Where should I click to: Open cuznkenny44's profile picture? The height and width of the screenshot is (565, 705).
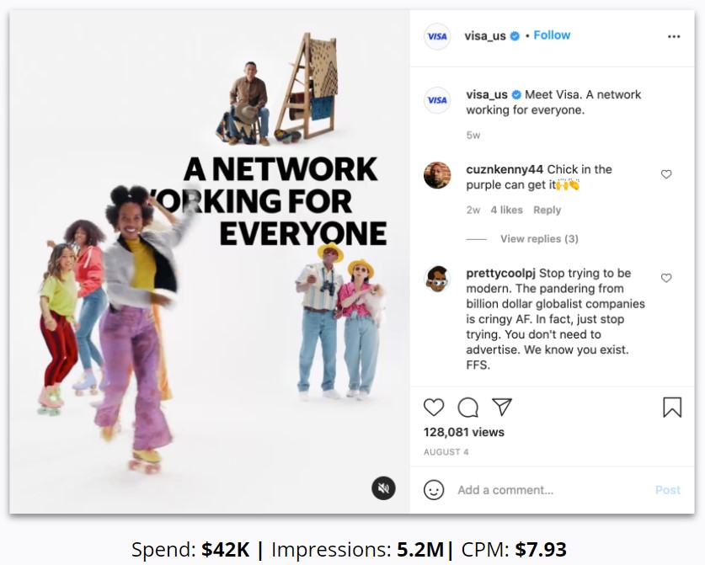437,175
